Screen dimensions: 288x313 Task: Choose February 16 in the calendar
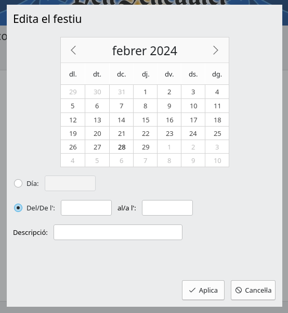click(x=169, y=120)
